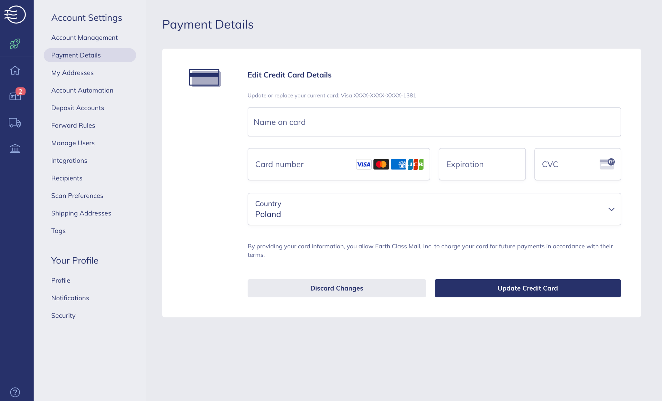The height and width of the screenshot is (401, 662).
Task: Click the Earth Class Mail logo icon
Action: pyautogui.click(x=15, y=15)
